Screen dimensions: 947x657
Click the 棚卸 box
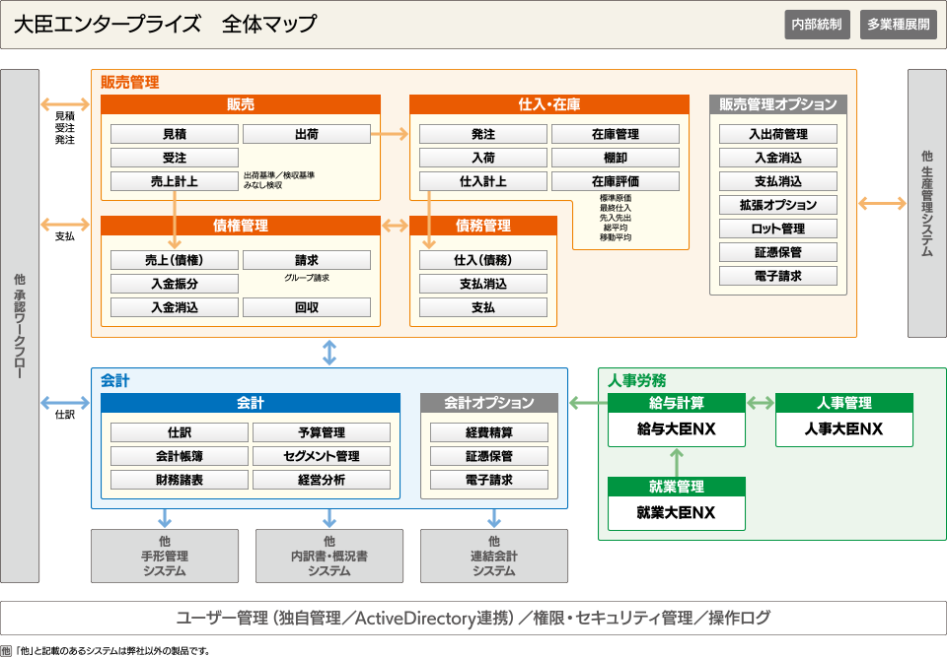[x=616, y=158]
